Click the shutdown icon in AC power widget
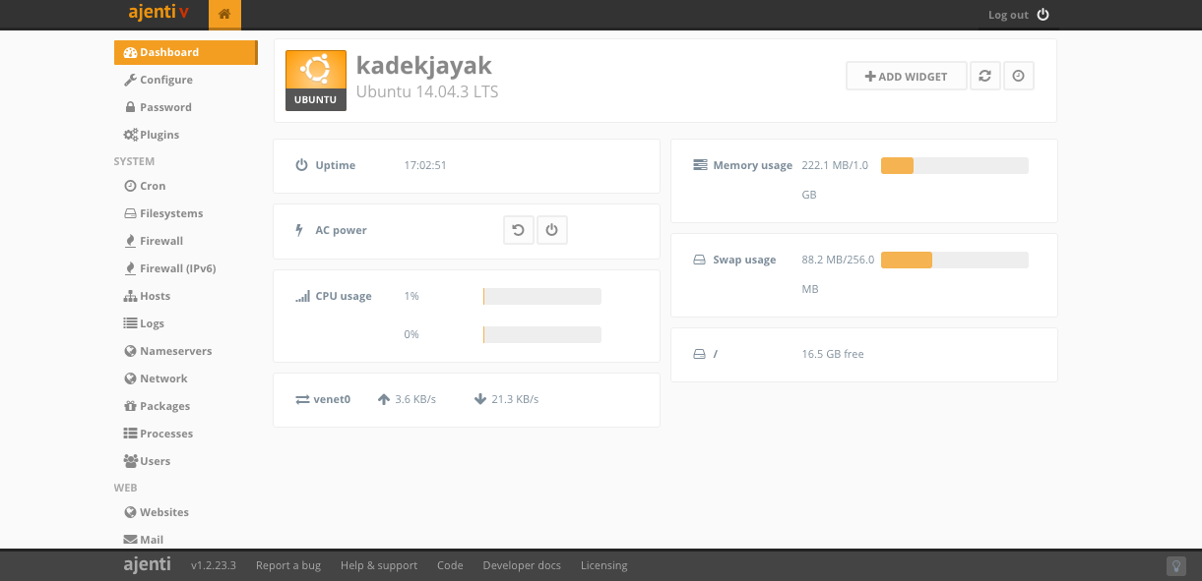 click(552, 230)
